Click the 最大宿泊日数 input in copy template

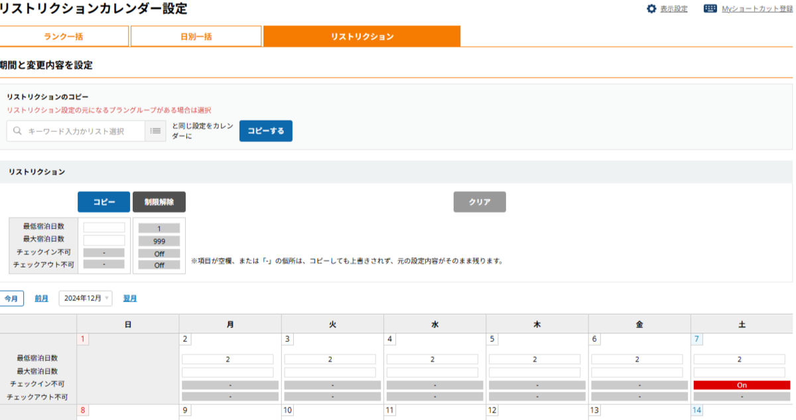click(x=104, y=240)
